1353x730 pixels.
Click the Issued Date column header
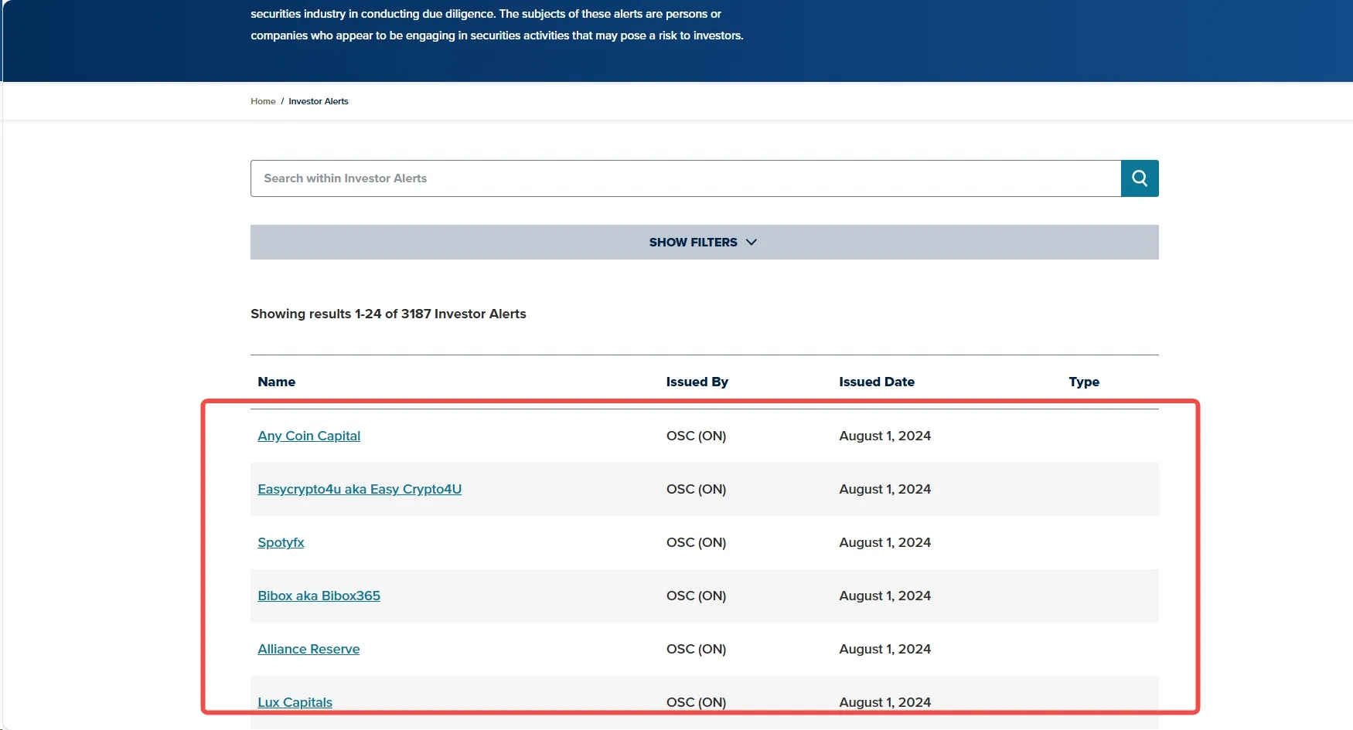pos(877,382)
